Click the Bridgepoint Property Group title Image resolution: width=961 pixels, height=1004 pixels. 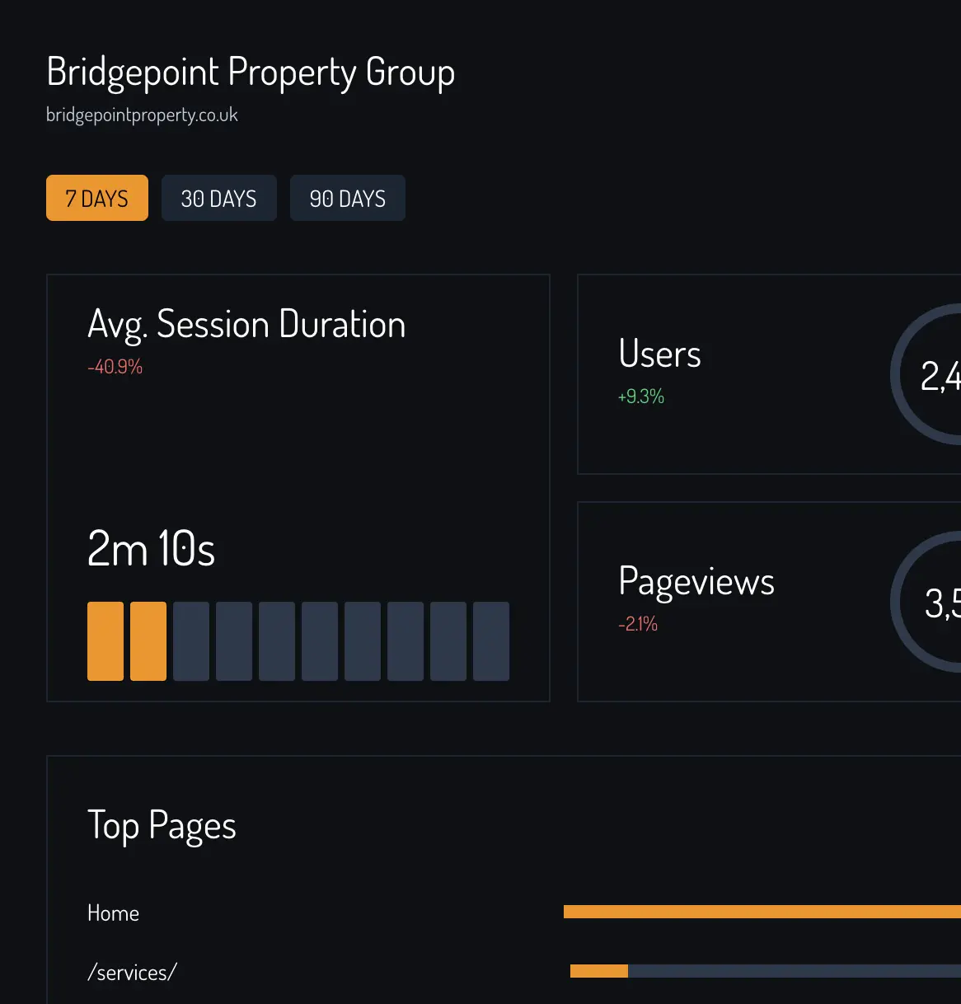coord(250,72)
